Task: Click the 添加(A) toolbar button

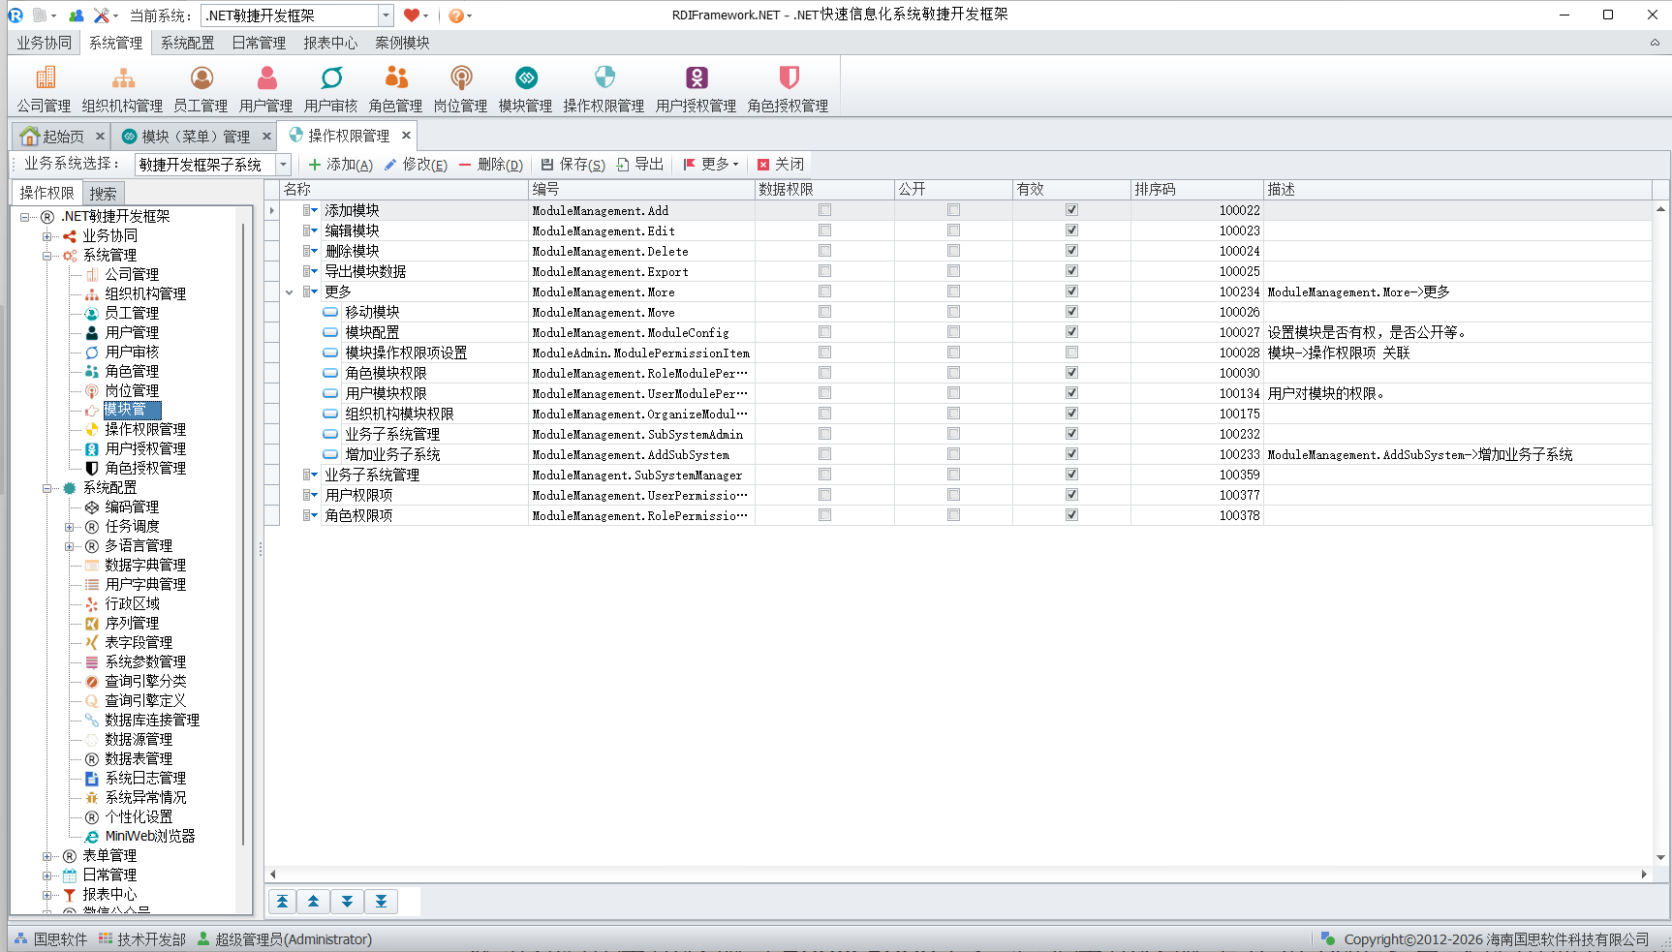Action: [x=340, y=165]
